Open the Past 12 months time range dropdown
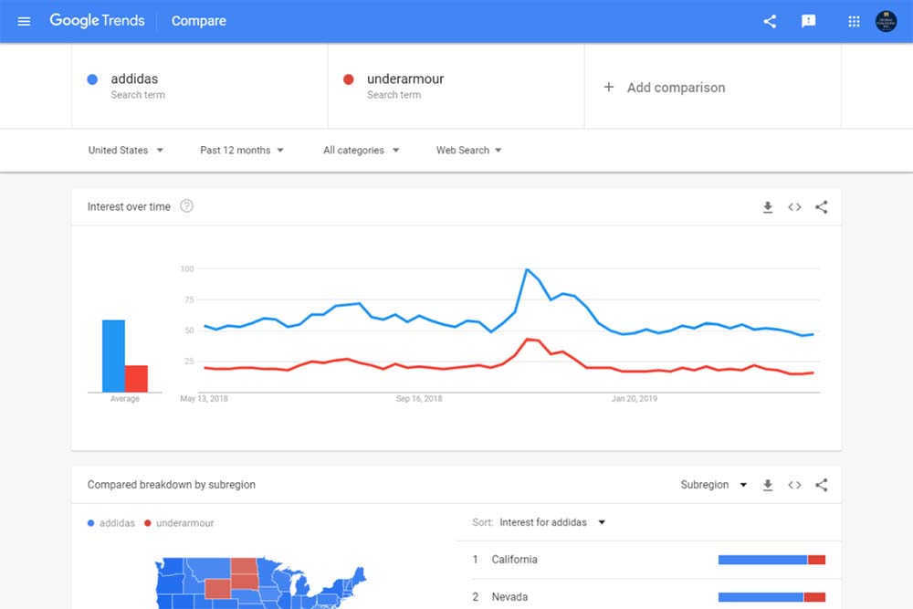913x609 pixels. (x=242, y=151)
